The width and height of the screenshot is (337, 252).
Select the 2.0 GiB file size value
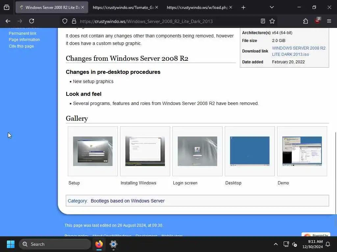[x=278, y=40]
